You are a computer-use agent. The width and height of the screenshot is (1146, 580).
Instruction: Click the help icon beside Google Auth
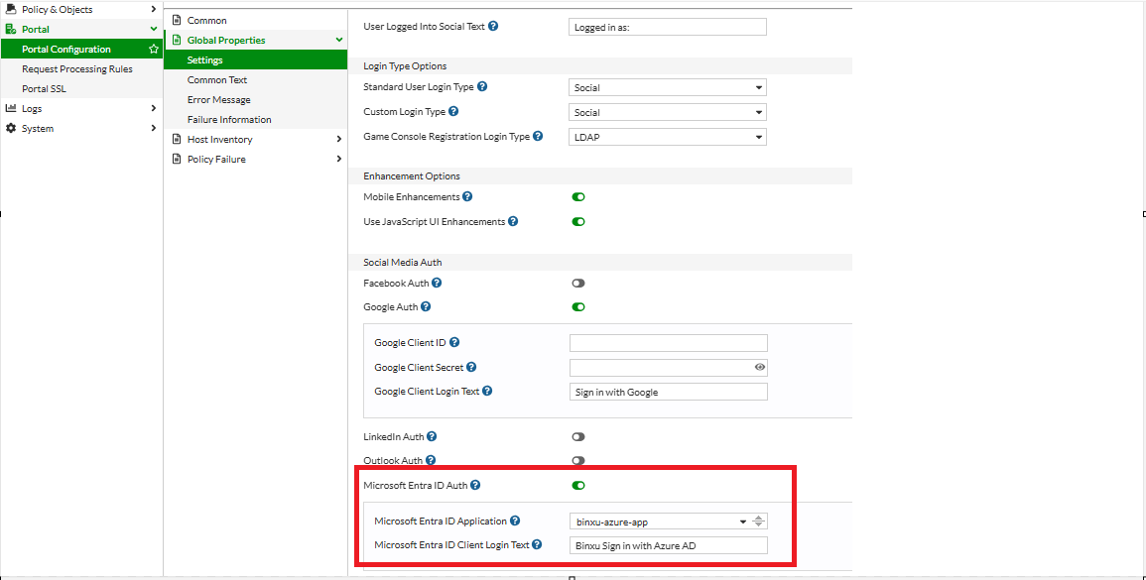pos(426,306)
